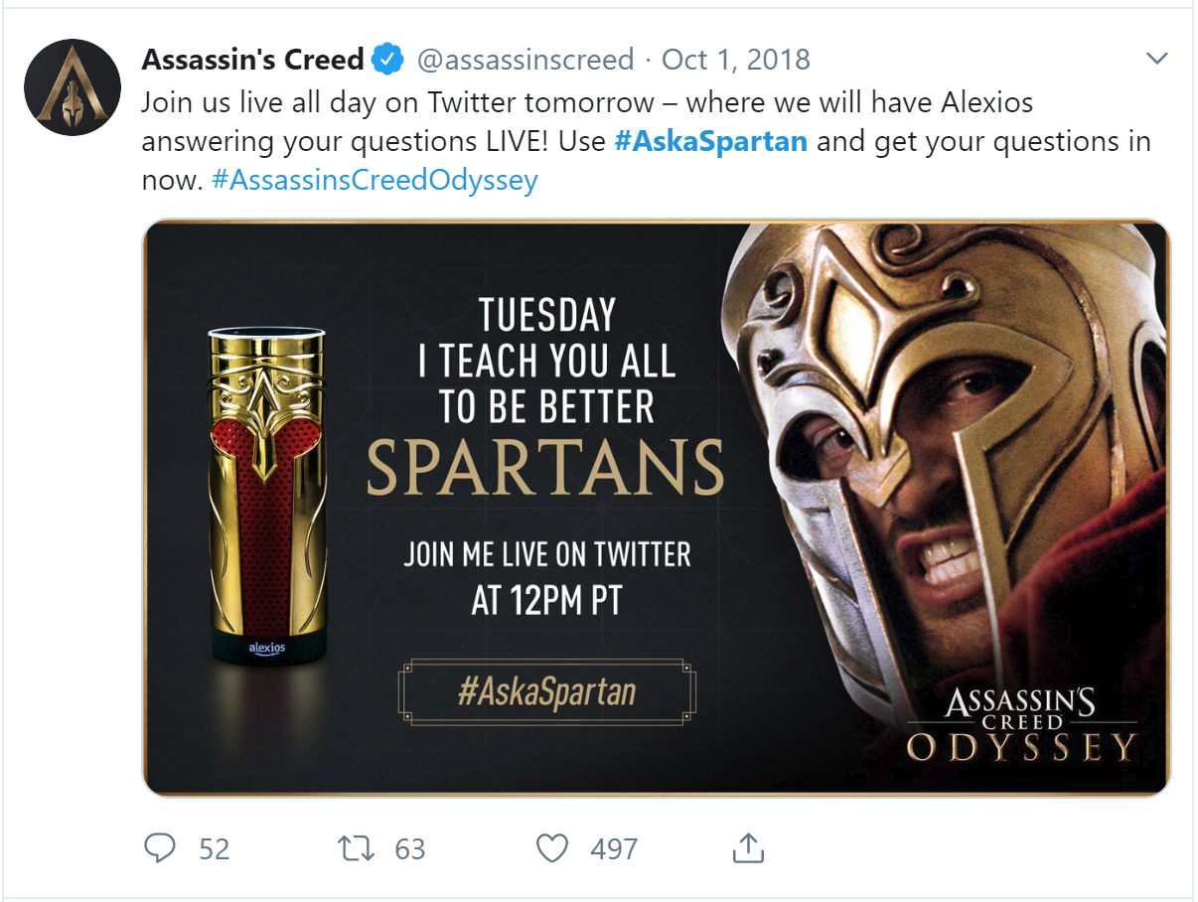Open the Oct 1, 2018 timestamp

coord(736,60)
